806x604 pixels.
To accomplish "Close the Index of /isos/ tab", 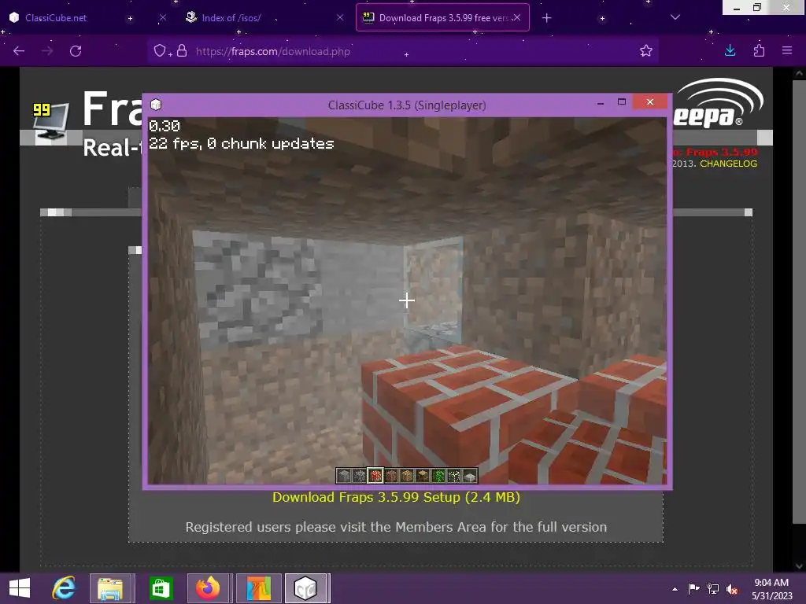I will [x=340, y=17].
